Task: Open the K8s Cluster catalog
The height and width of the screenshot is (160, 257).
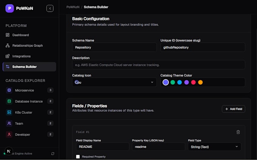Action: tap(29, 112)
